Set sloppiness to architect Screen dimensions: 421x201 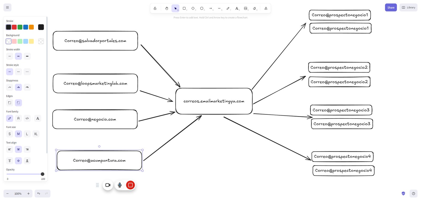pos(10,87)
